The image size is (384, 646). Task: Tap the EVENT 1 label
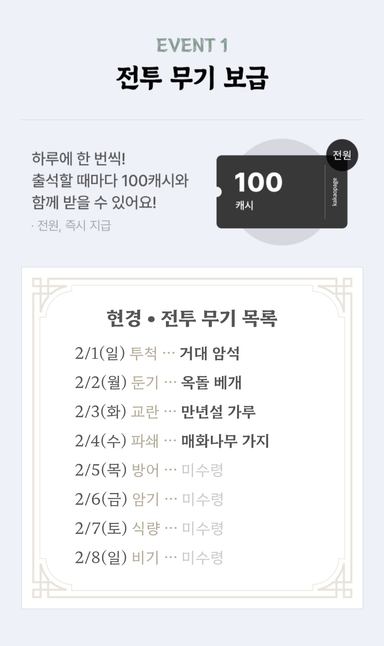pos(192,46)
